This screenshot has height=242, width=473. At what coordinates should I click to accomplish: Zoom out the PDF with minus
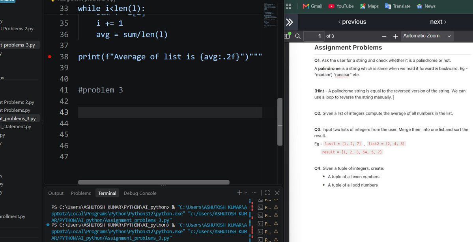pos(384,36)
